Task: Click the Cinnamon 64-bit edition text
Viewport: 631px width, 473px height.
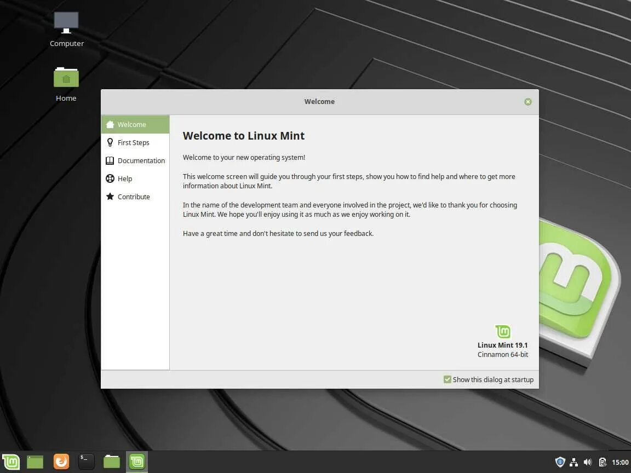Action: tap(503, 354)
